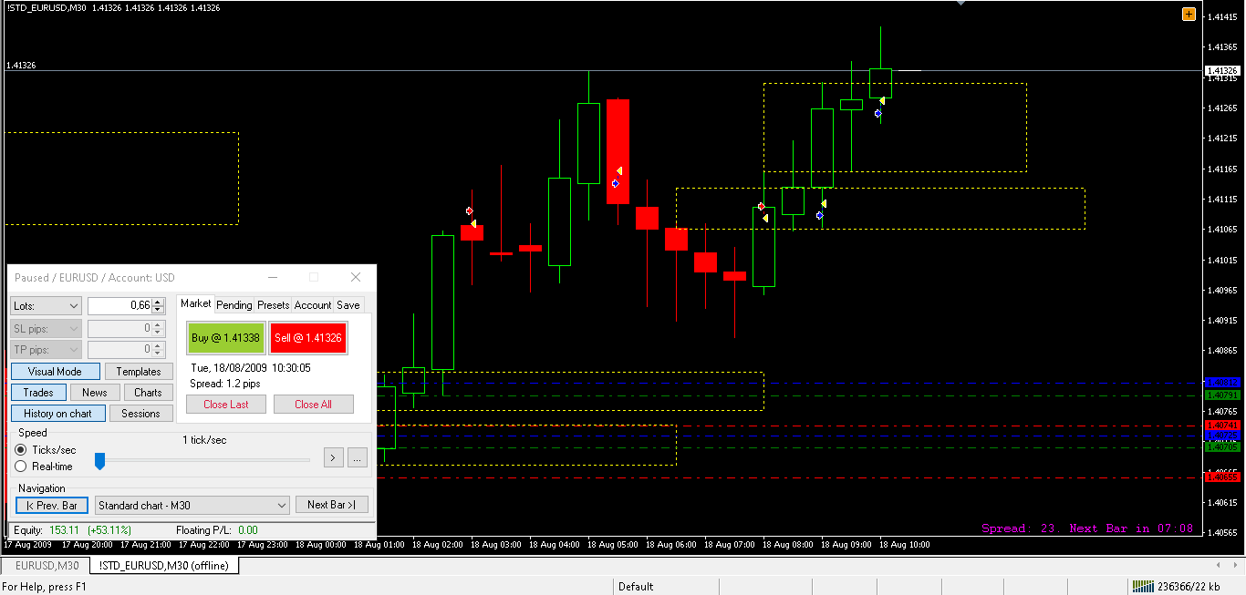The width and height of the screenshot is (1246, 595).
Task: Click the speed slider handle
Action: (99, 461)
